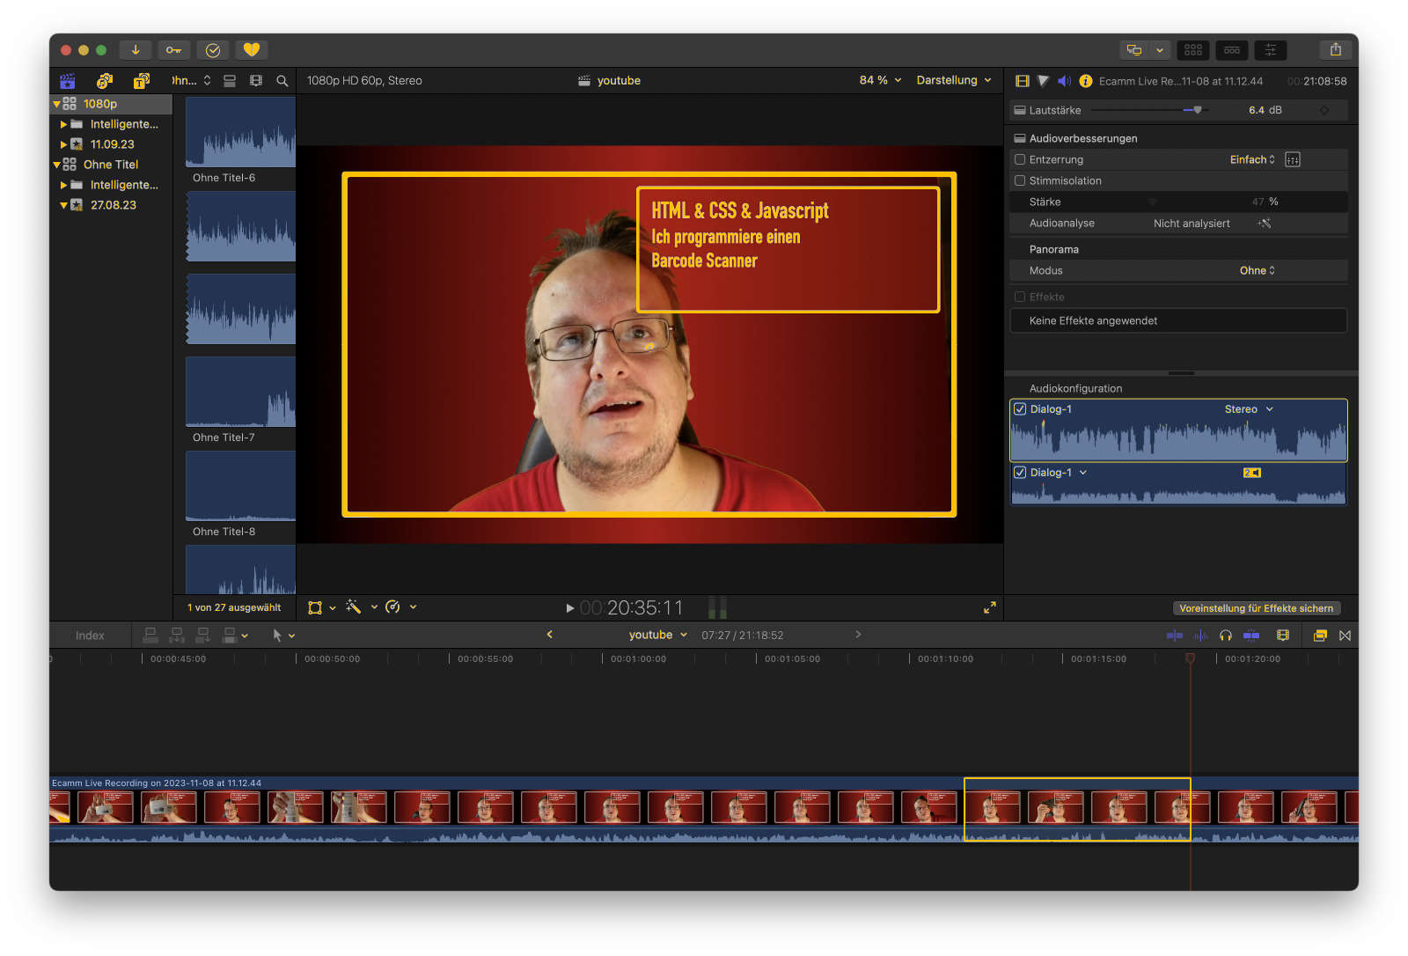The image size is (1408, 956).
Task: Select the Ohne Titel-7 clip thumbnail
Action: [240, 392]
